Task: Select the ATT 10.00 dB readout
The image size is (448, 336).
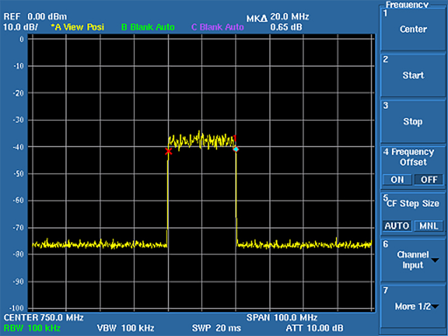Action: tap(314, 328)
